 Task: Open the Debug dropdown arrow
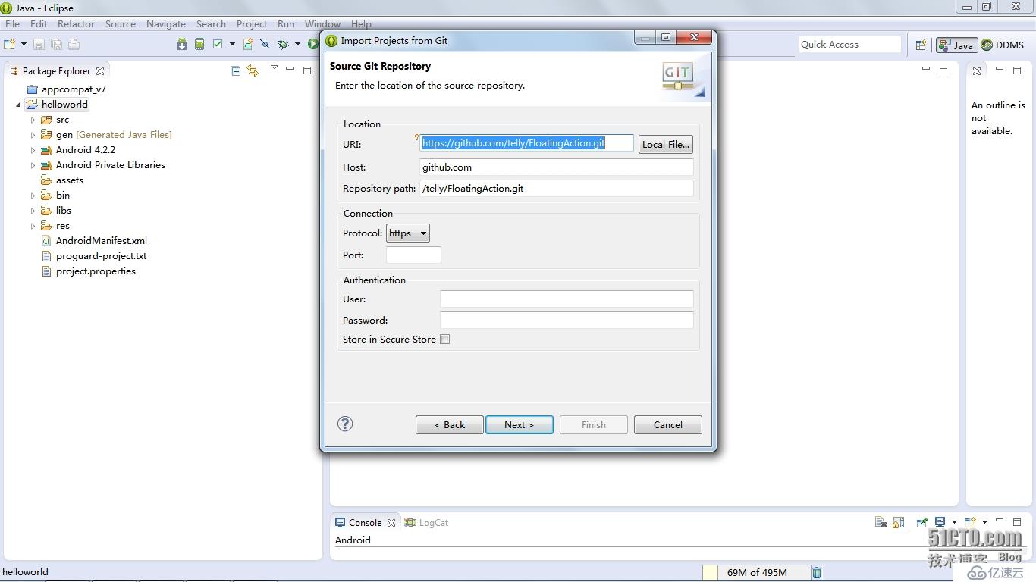pos(297,44)
